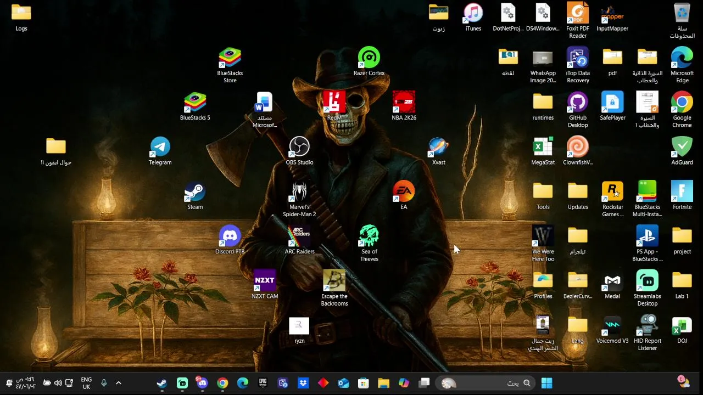Image resolution: width=703 pixels, height=395 pixels.
Task: Open the NZXT CAM shortcut
Action: [x=265, y=285]
